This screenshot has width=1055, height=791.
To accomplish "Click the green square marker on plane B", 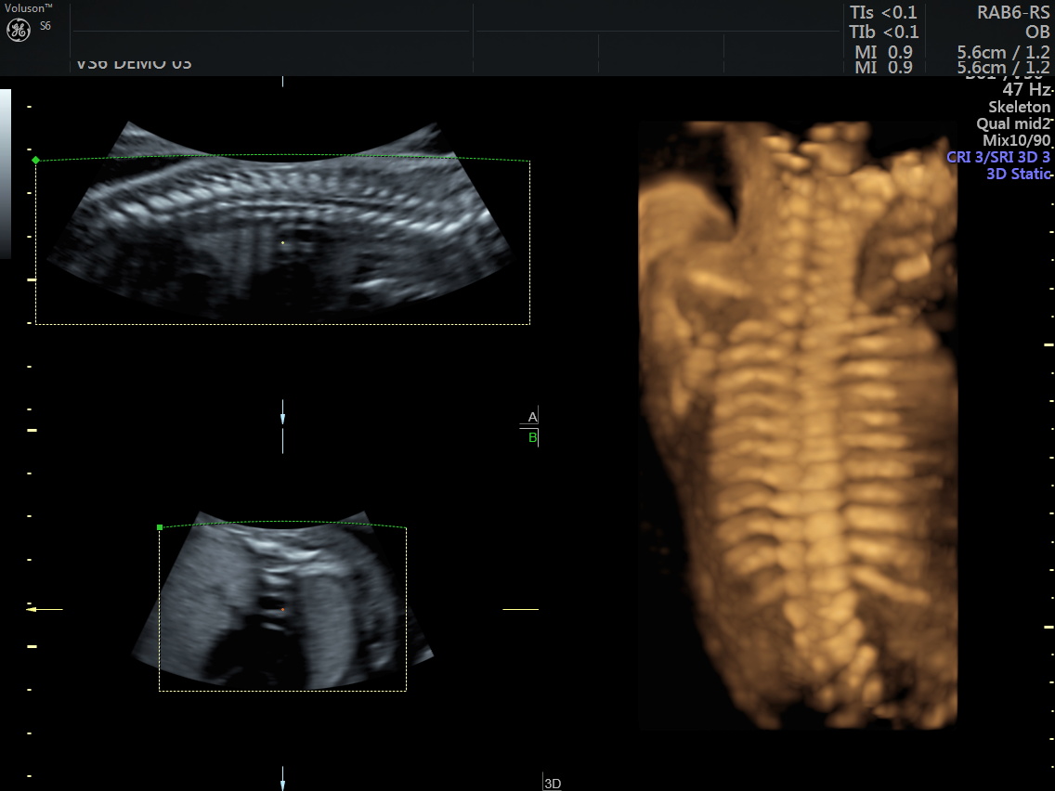I will (x=160, y=527).
